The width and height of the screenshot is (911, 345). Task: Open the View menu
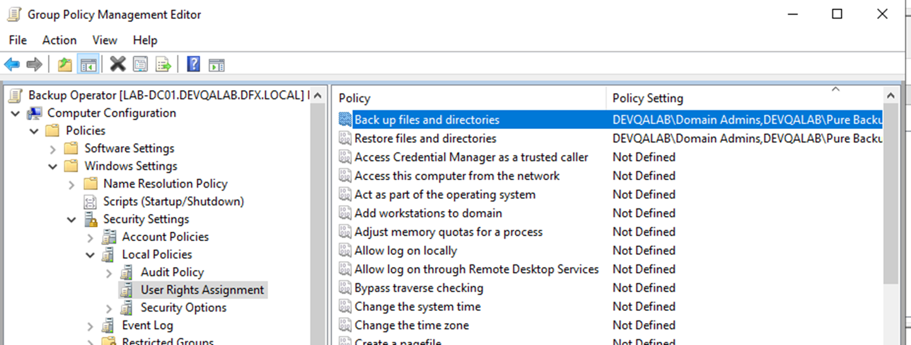105,40
